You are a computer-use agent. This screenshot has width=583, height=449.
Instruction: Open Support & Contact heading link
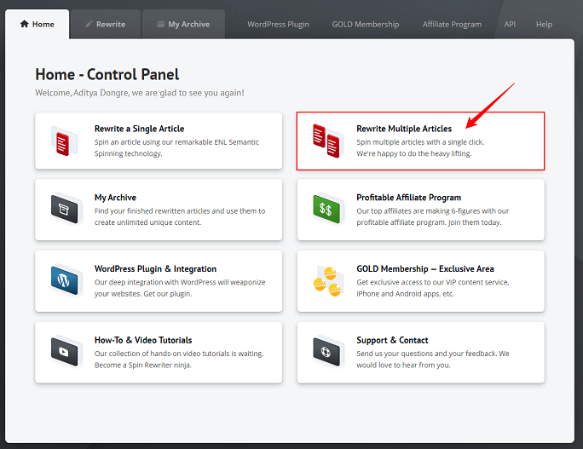tap(392, 340)
